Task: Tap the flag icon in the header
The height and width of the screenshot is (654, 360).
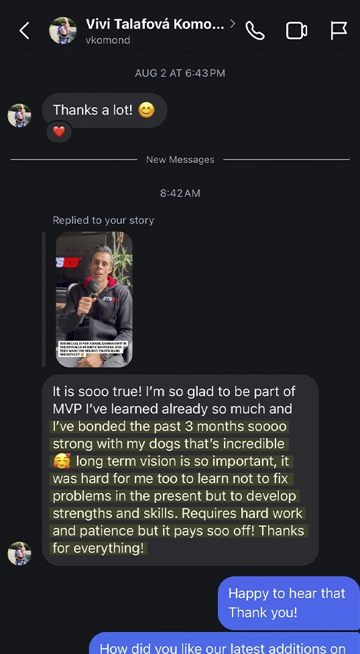Action: pyautogui.click(x=339, y=30)
